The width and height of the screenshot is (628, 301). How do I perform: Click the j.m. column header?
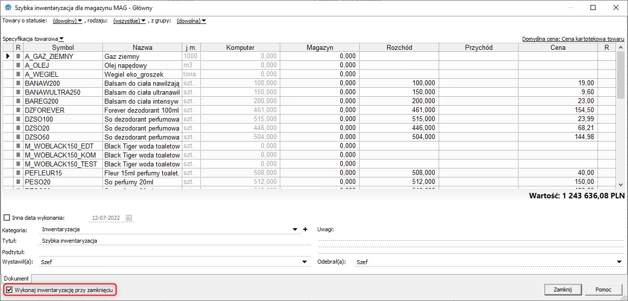pyautogui.click(x=191, y=47)
